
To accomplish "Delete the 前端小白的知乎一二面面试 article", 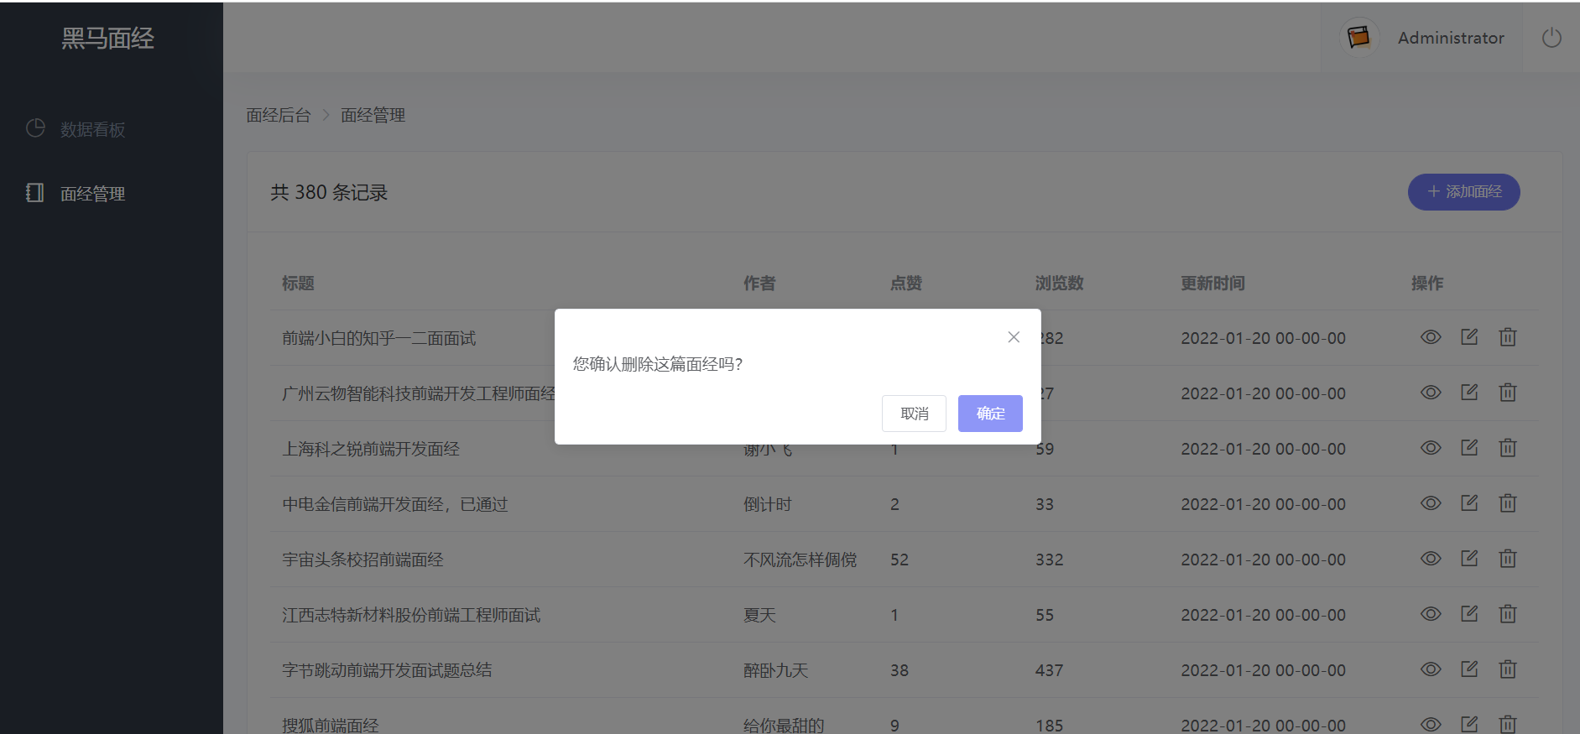I will click(x=1508, y=337).
